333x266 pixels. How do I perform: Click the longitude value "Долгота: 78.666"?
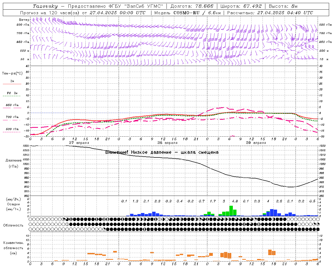pos(192,6)
